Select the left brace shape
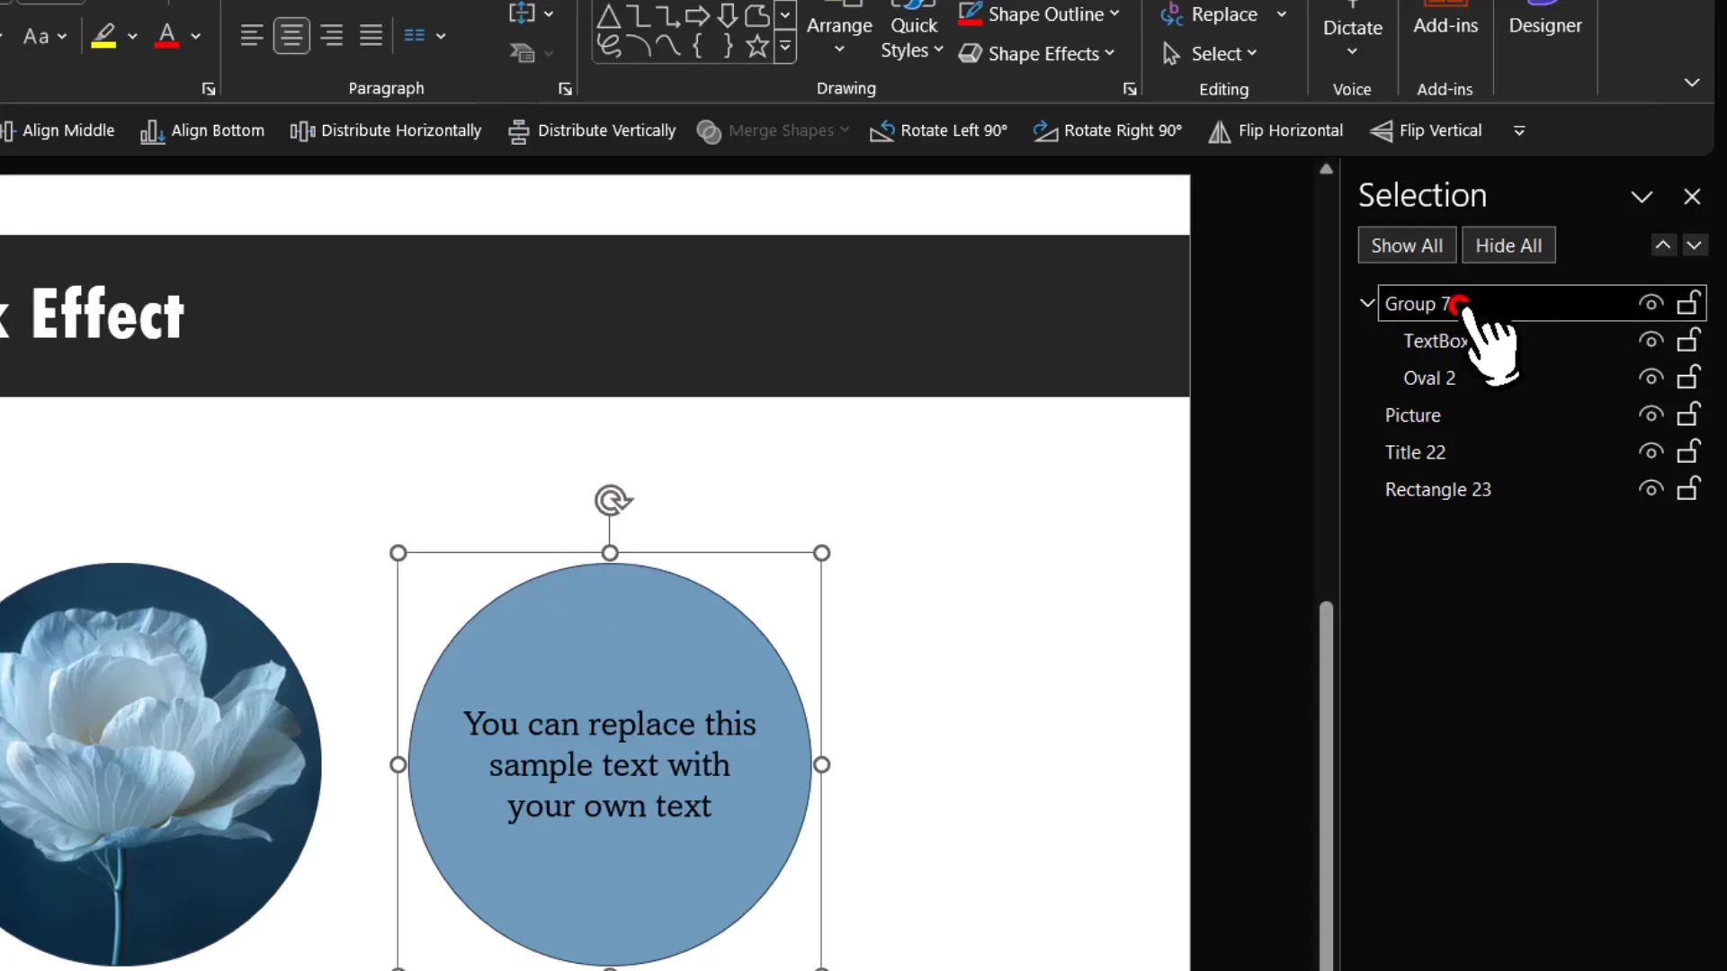 697,46
